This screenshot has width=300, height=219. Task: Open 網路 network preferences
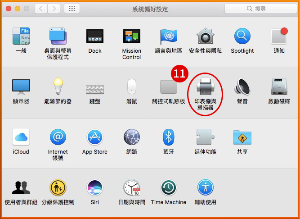click(x=132, y=137)
